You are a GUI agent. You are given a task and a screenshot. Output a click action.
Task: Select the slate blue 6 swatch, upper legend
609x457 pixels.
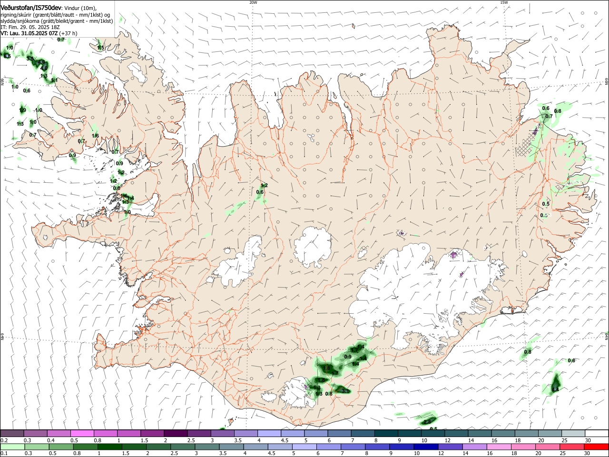point(339,433)
